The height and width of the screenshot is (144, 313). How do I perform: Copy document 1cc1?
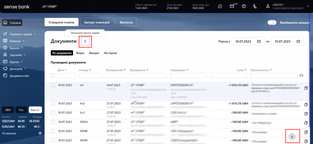pyautogui.click(x=306, y=114)
